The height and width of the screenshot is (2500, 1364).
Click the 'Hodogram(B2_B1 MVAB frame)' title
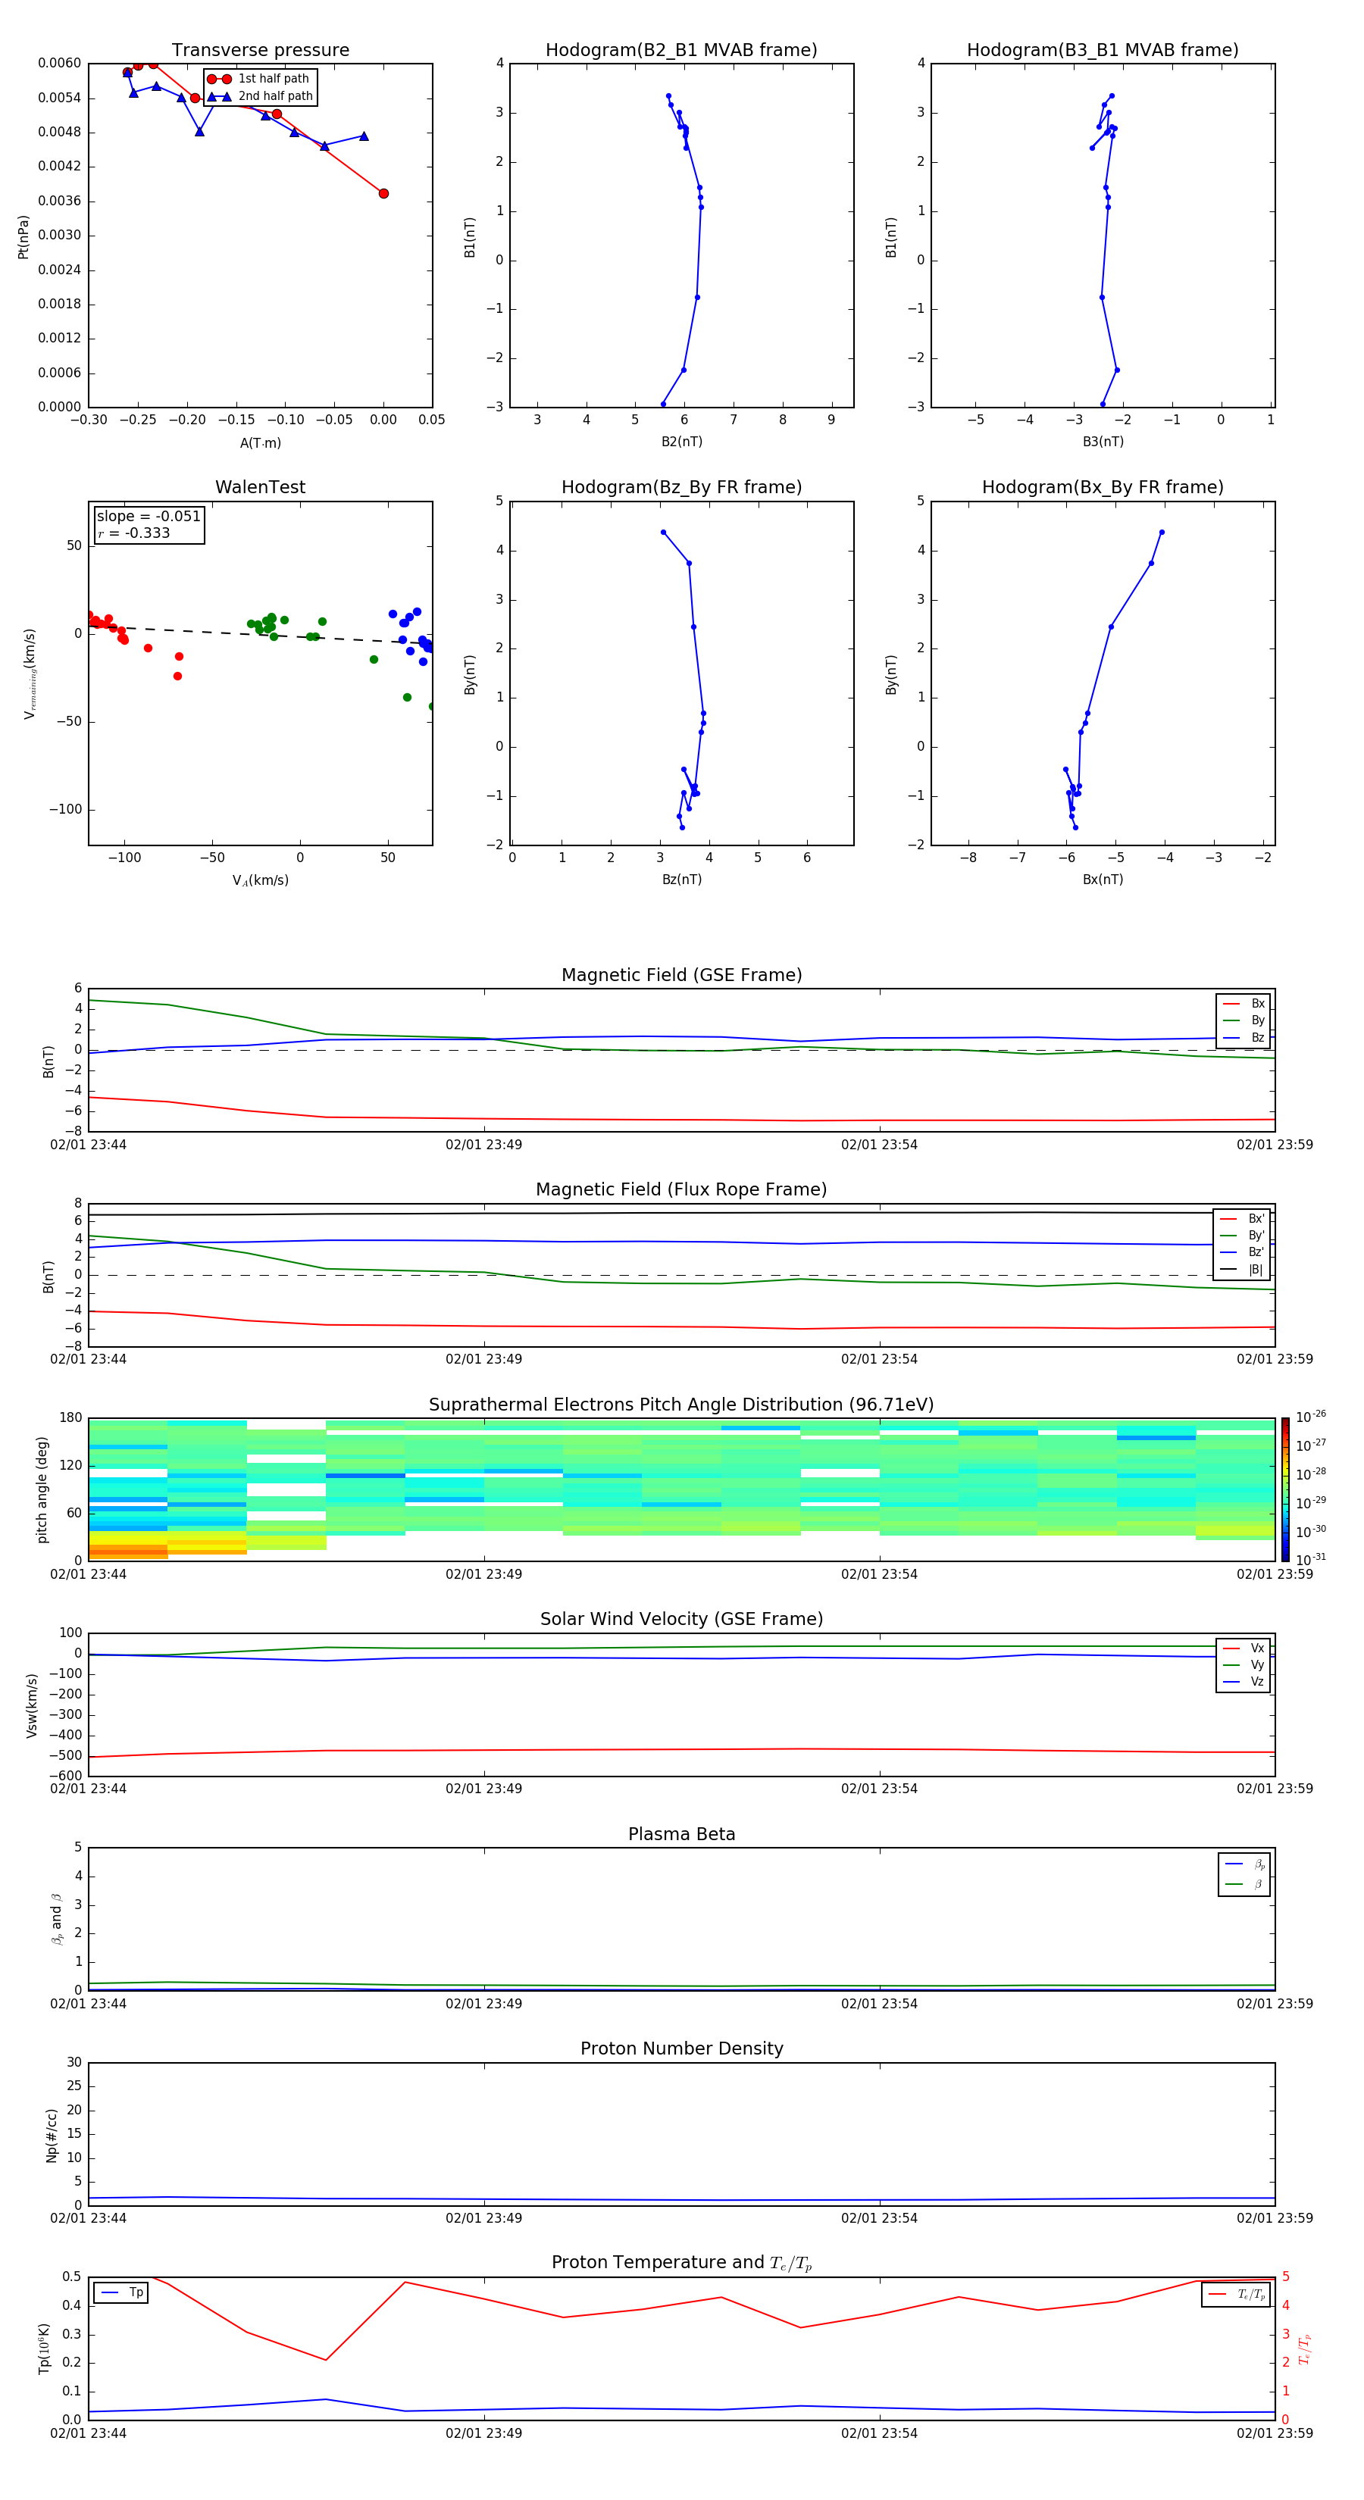click(x=681, y=49)
